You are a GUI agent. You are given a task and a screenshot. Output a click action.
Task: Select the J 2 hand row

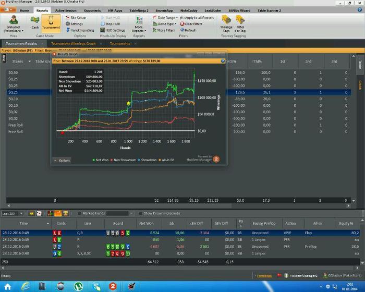[180, 247]
